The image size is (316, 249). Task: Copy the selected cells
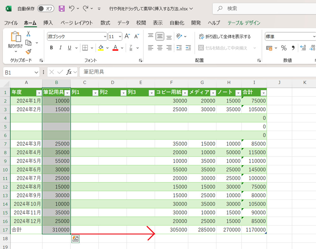[28, 43]
